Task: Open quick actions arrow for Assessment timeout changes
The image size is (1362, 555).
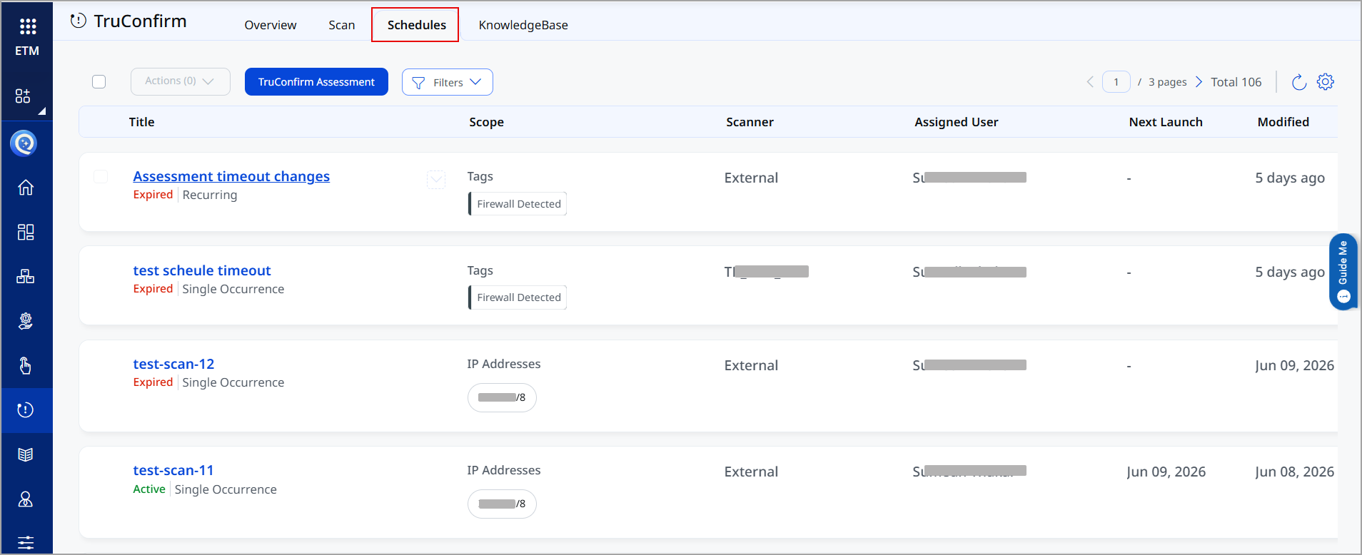Action: click(436, 179)
